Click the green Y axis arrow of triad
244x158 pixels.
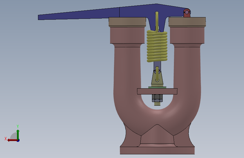point(18,134)
